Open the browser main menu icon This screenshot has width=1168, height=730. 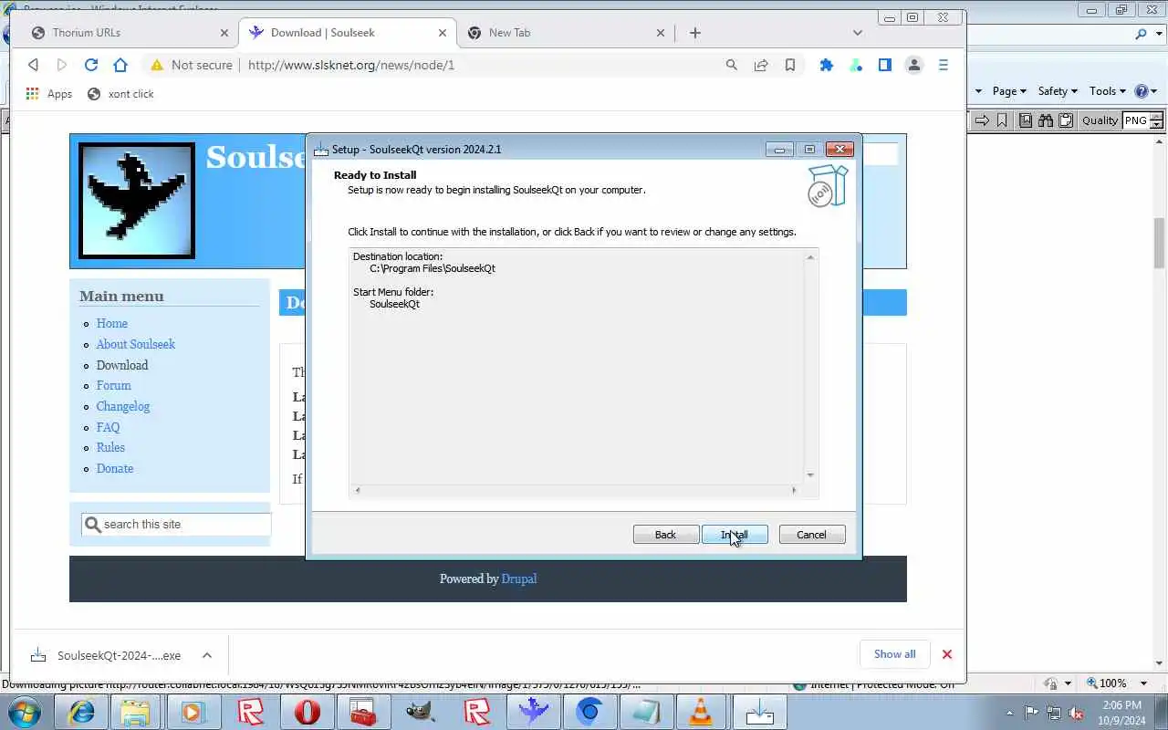click(x=944, y=65)
